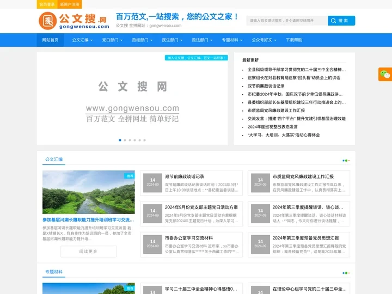Viewport: 392px width, 294px height.
Task: Open 巡察组长在对县教育局巡察 article link
Action: [294, 78]
